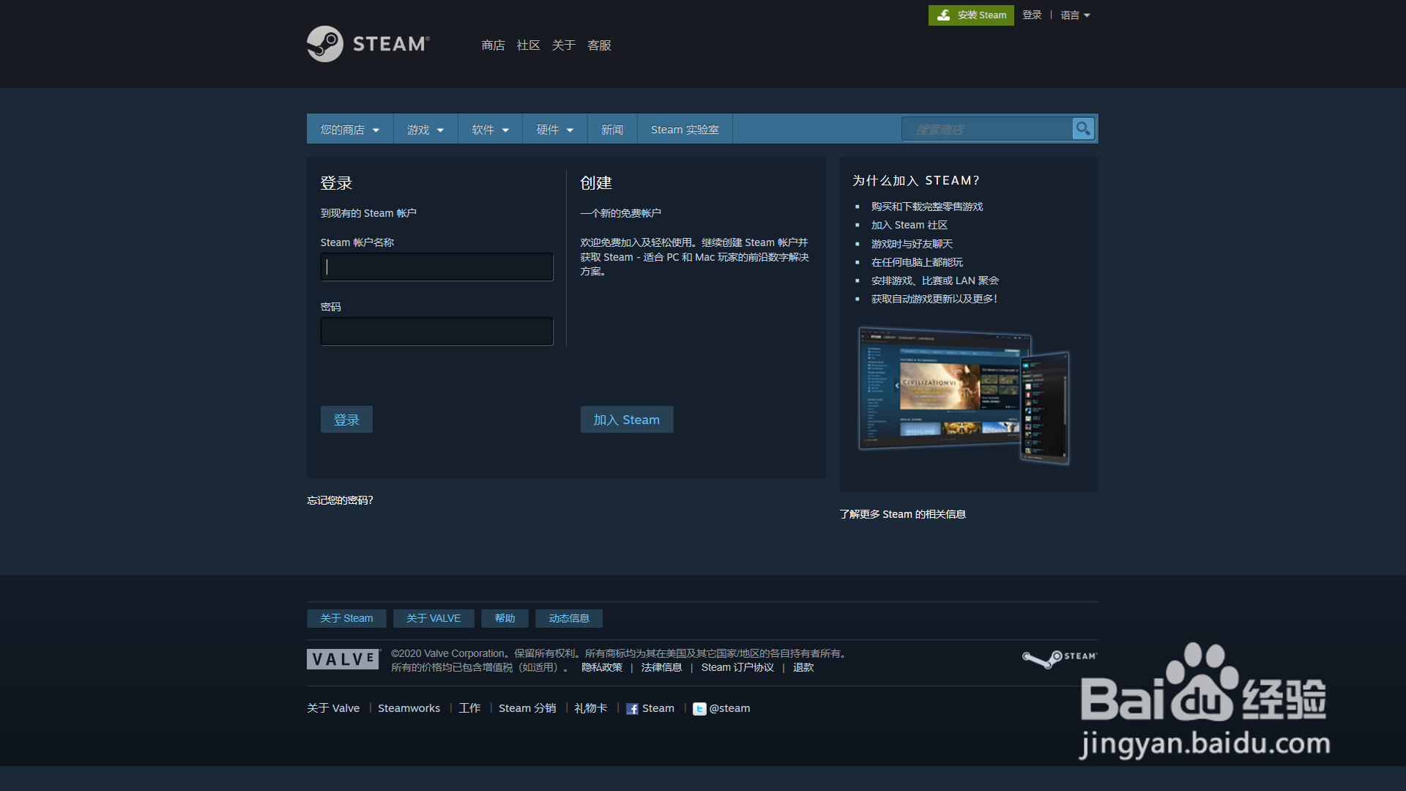This screenshot has height=791, width=1406.
Task: Expand the 您的商店 dropdown menu
Action: 350,129
